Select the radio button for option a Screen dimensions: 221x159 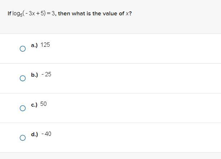23,48
